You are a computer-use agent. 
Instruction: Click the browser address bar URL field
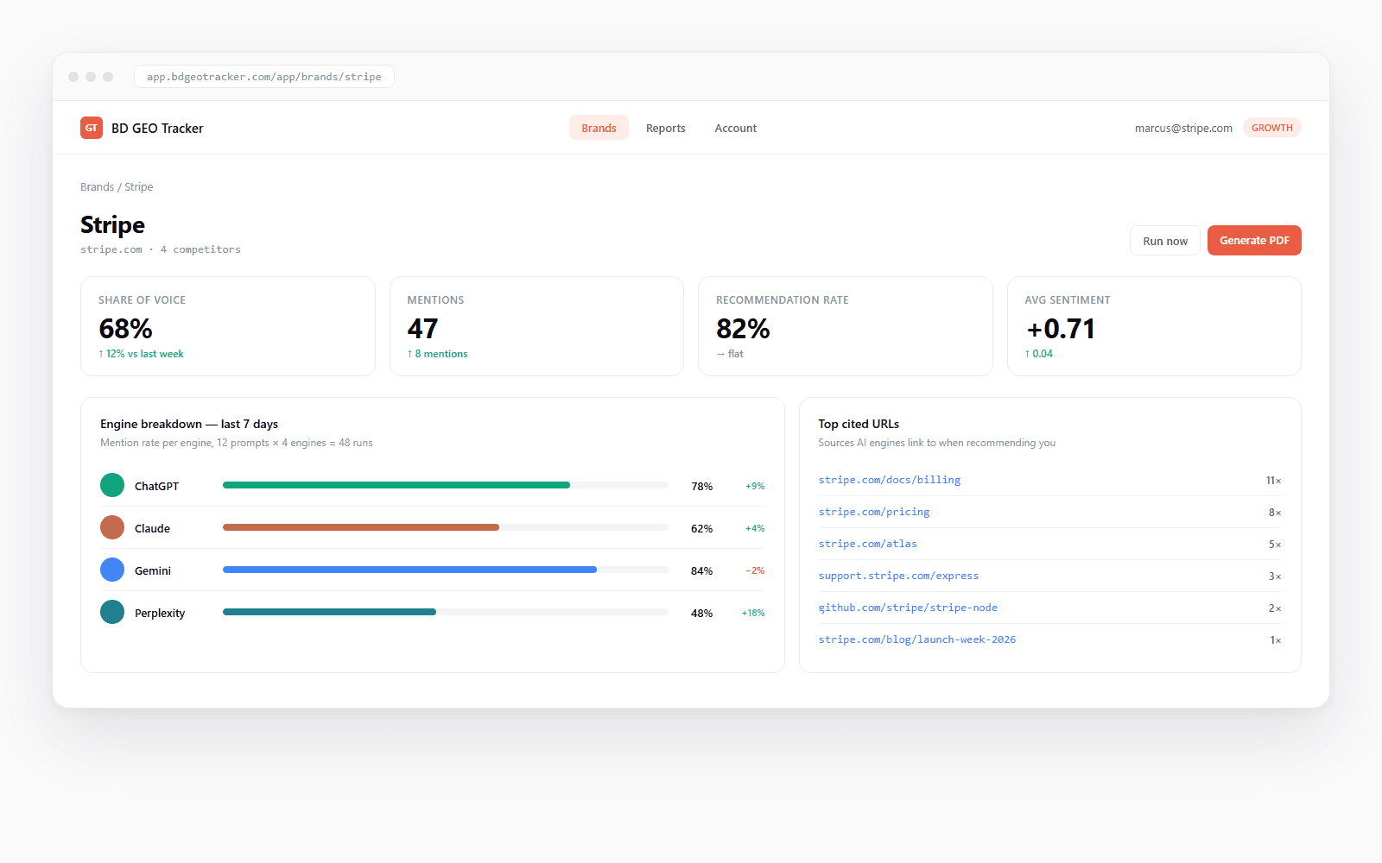264,77
